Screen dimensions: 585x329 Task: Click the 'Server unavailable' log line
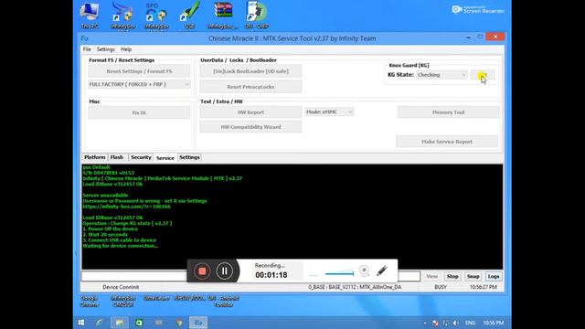pos(105,196)
